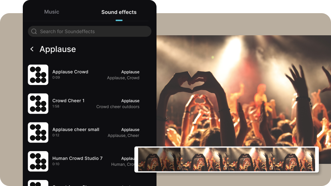The image size is (331, 186).
Task: Click the 0:12 duration label
Action: coord(56,135)
